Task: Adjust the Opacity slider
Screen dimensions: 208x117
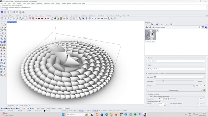Action: [x=194, y=86]
